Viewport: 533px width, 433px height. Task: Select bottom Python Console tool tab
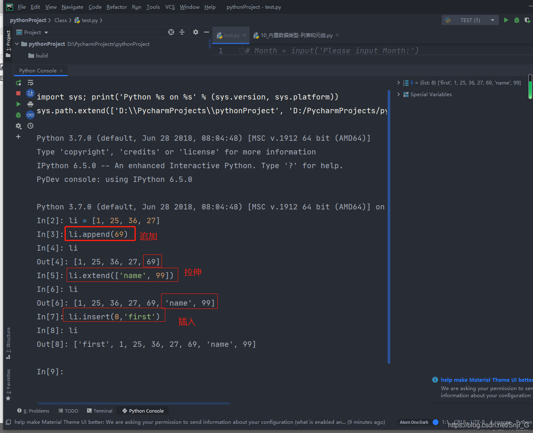coord(143,411)
